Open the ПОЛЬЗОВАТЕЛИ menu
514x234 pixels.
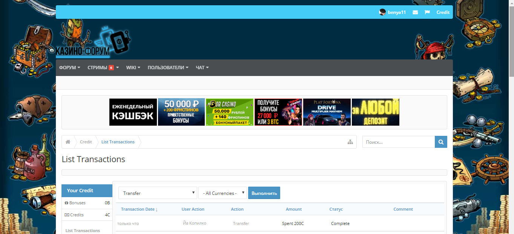coord(168,68)
